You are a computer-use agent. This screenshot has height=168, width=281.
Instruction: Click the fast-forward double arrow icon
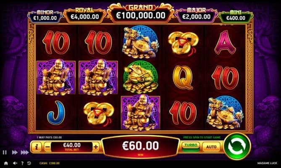click(x=15, y=152)
